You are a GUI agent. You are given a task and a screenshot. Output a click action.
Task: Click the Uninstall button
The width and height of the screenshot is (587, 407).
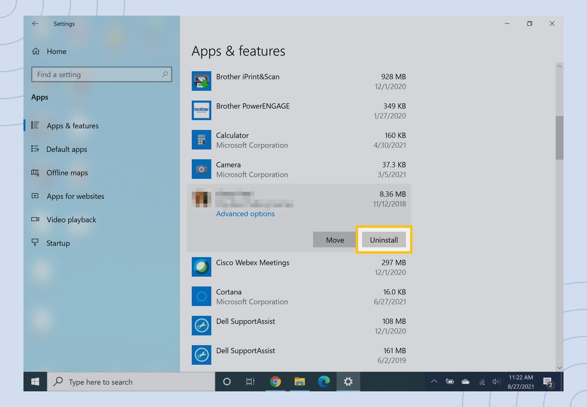pyautogui.click(x=384, y=240)
